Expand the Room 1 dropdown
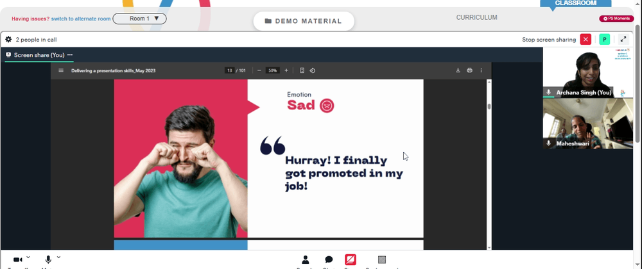642x269 pixels. tap(139, 19)
